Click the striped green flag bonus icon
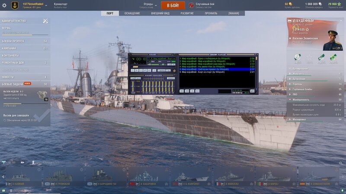Image resolution: width=346 pixels, height=194 pixels. 321,57
